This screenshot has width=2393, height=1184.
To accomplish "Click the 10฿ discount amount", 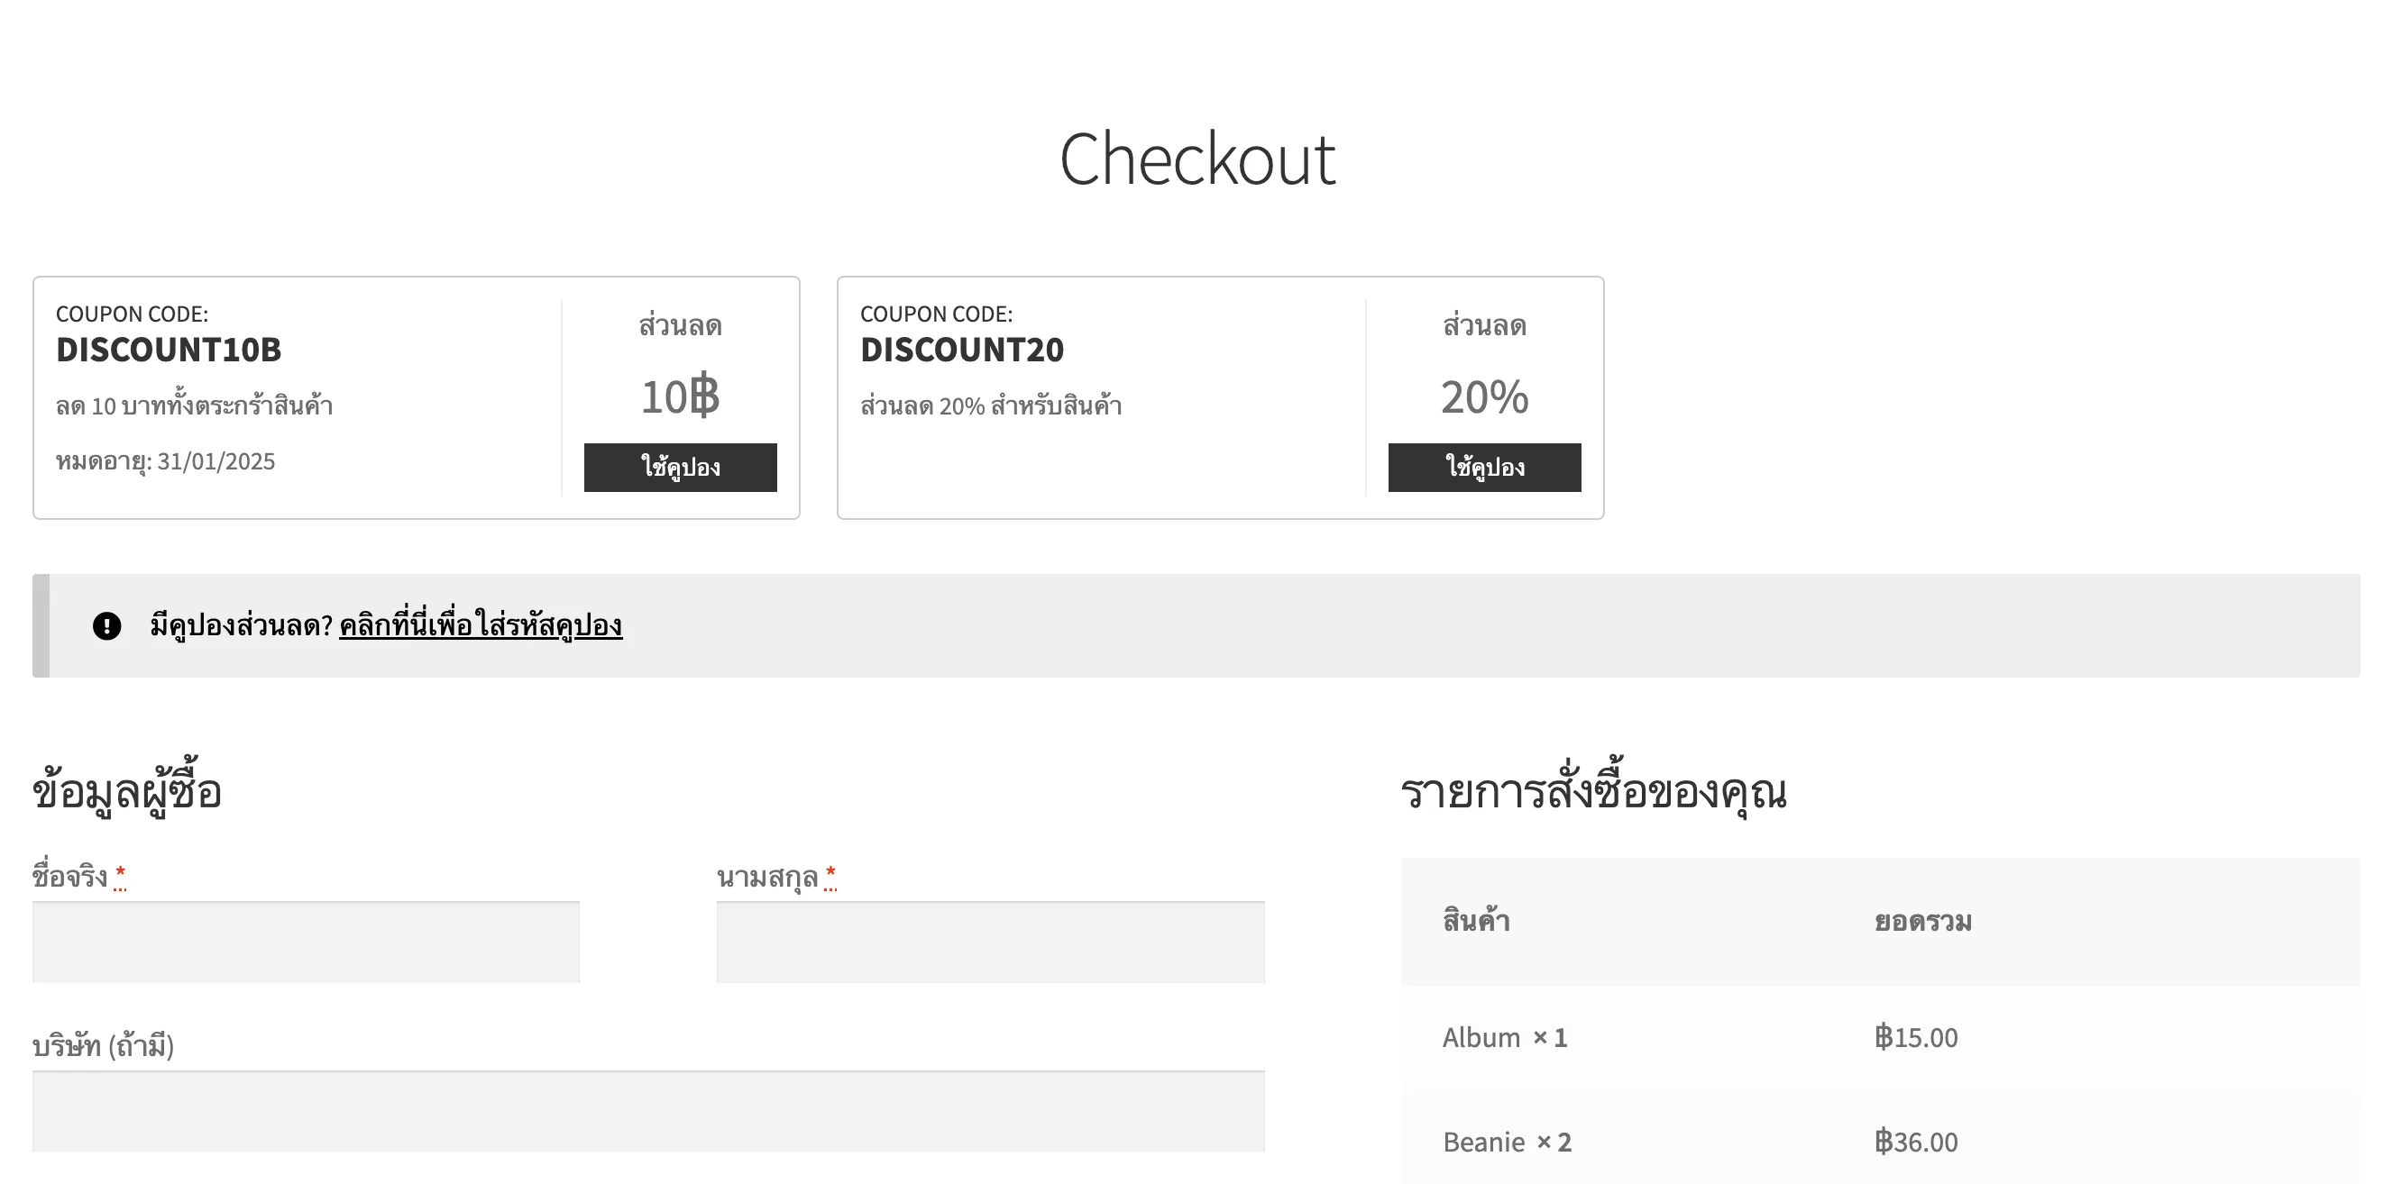I will pos(680,397).
